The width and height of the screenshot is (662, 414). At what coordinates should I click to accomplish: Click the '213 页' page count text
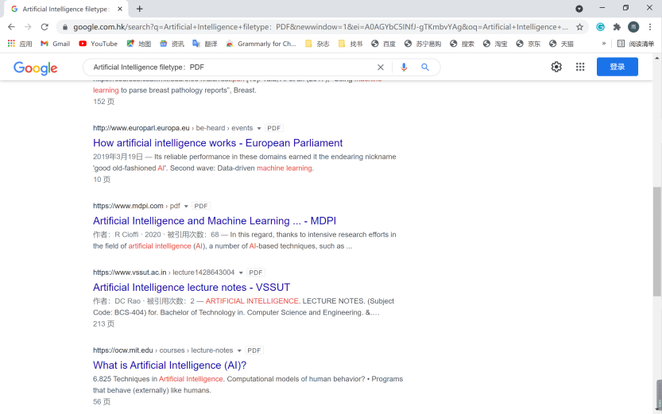pos(104,323)
